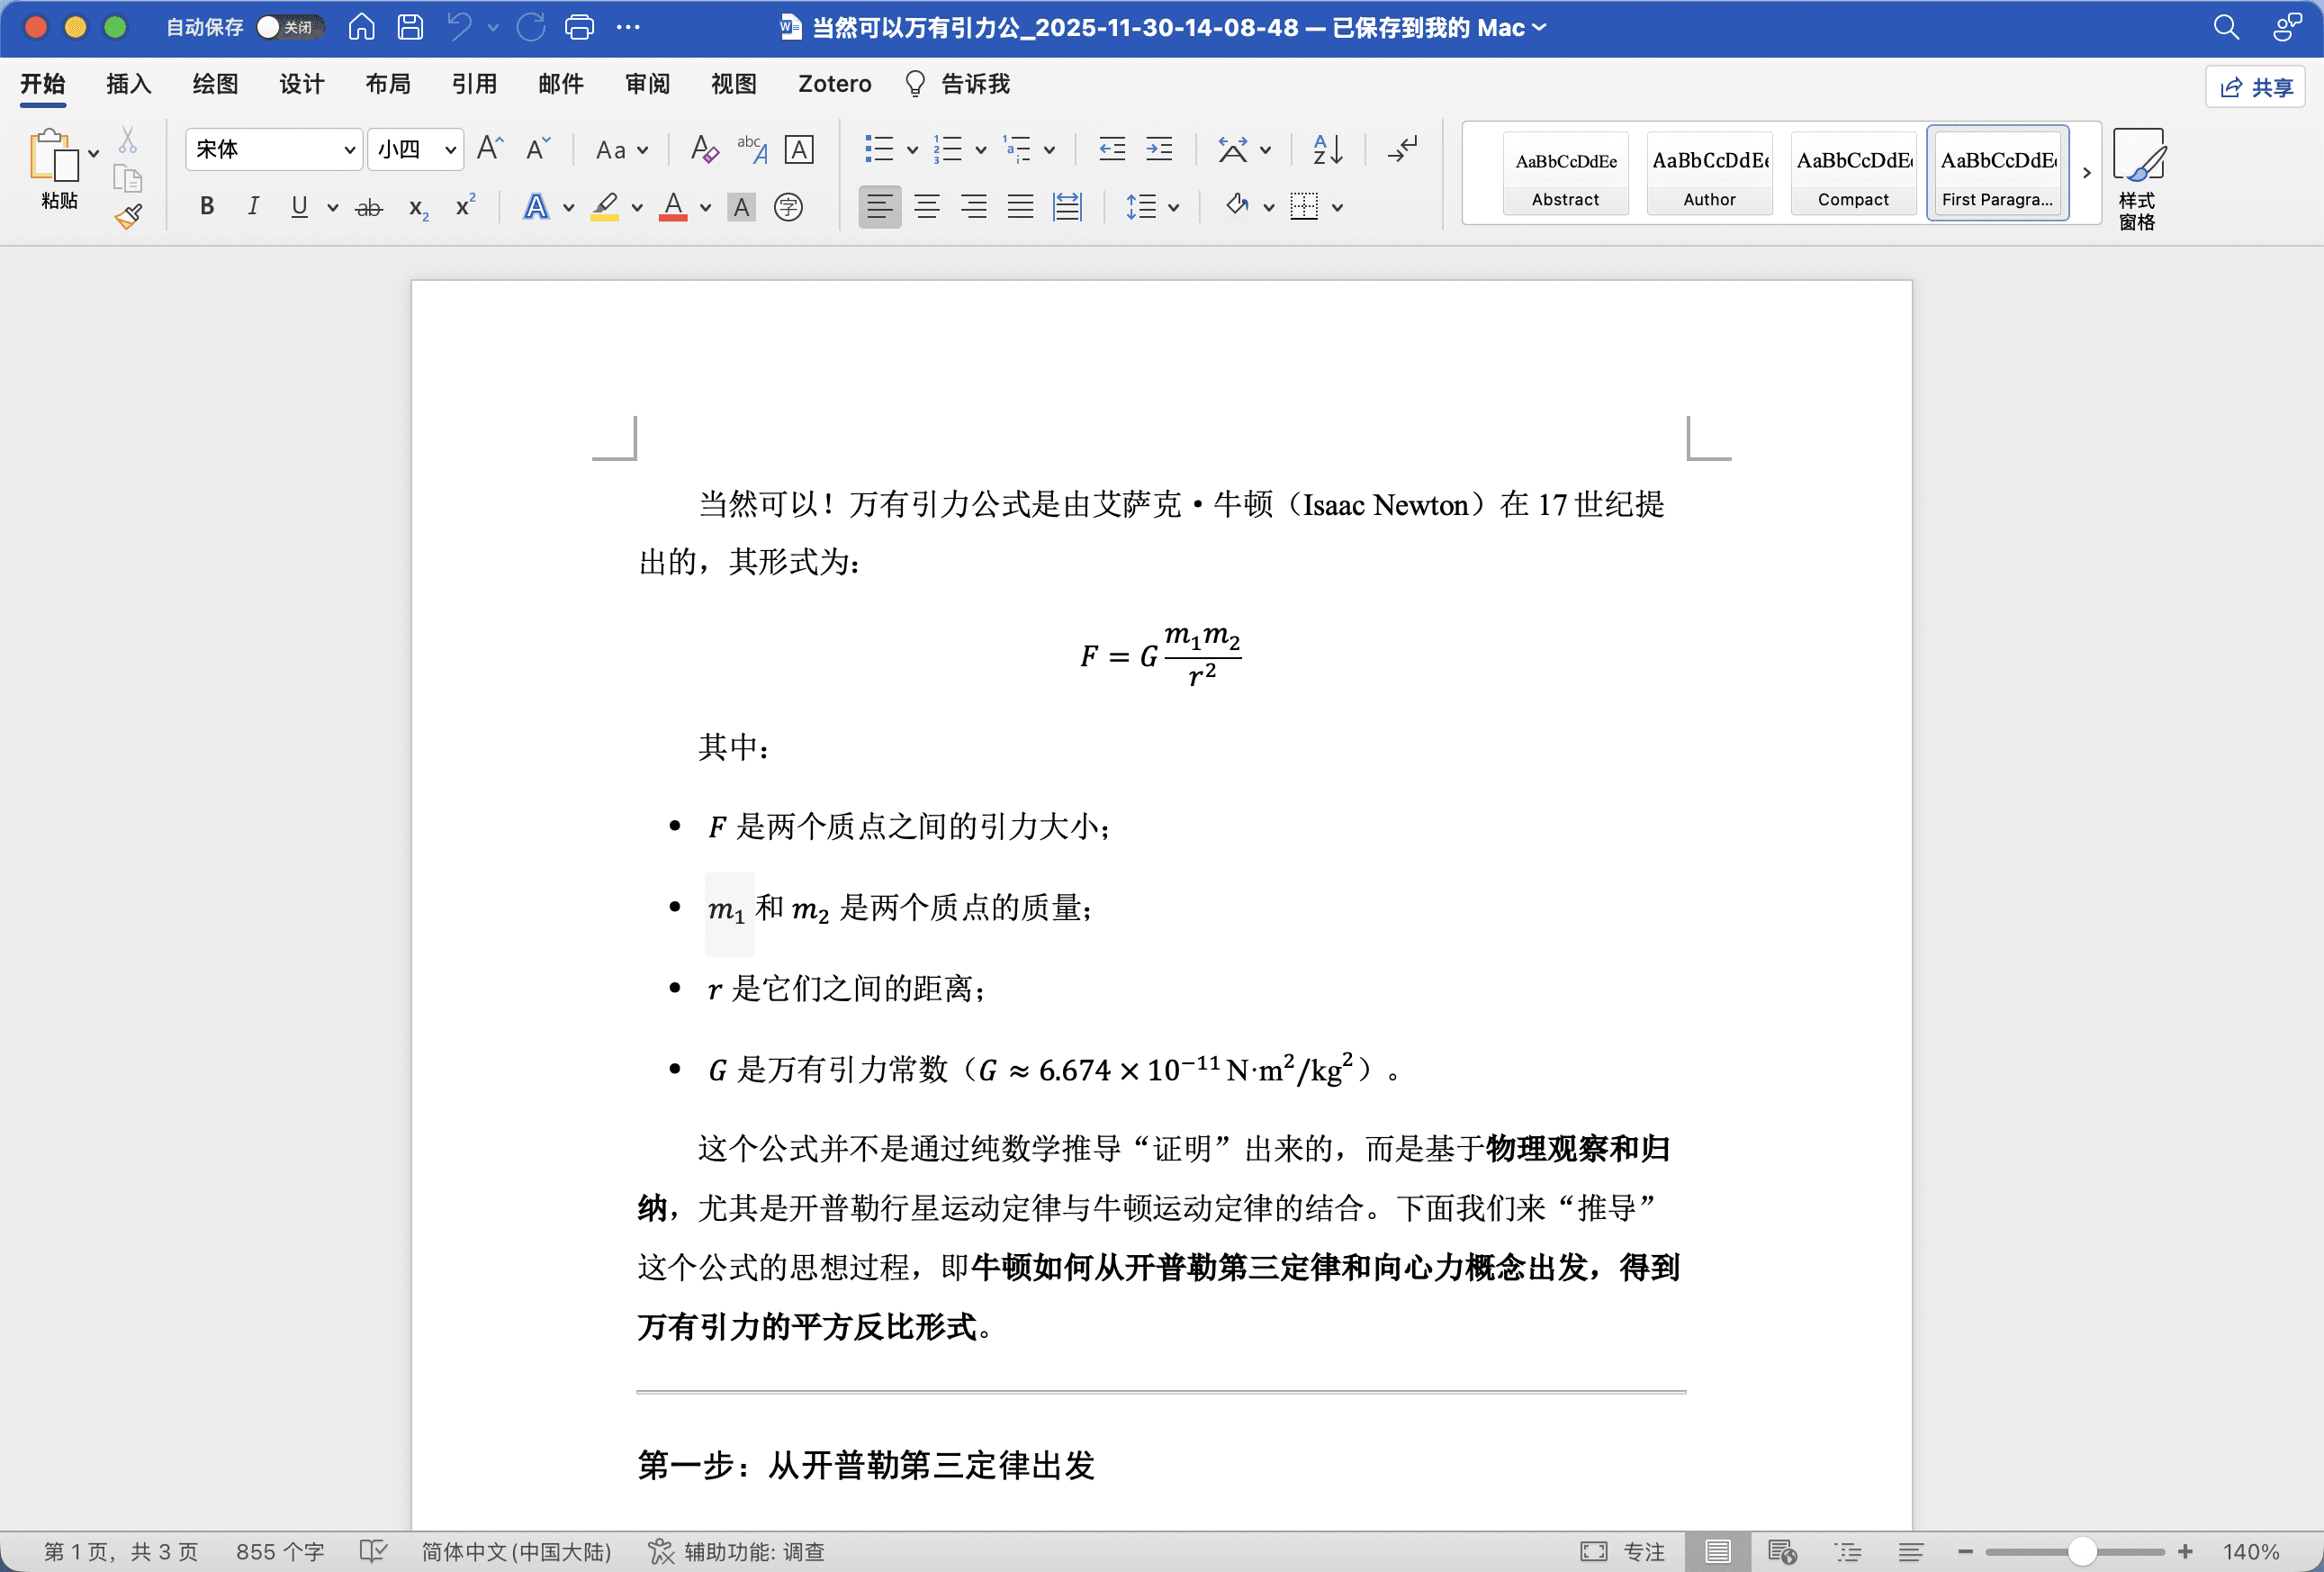The height and width of the screenshot is (1572, 2324).
Task: Click the 共享 share button
Action: [x=2256, y=87]
